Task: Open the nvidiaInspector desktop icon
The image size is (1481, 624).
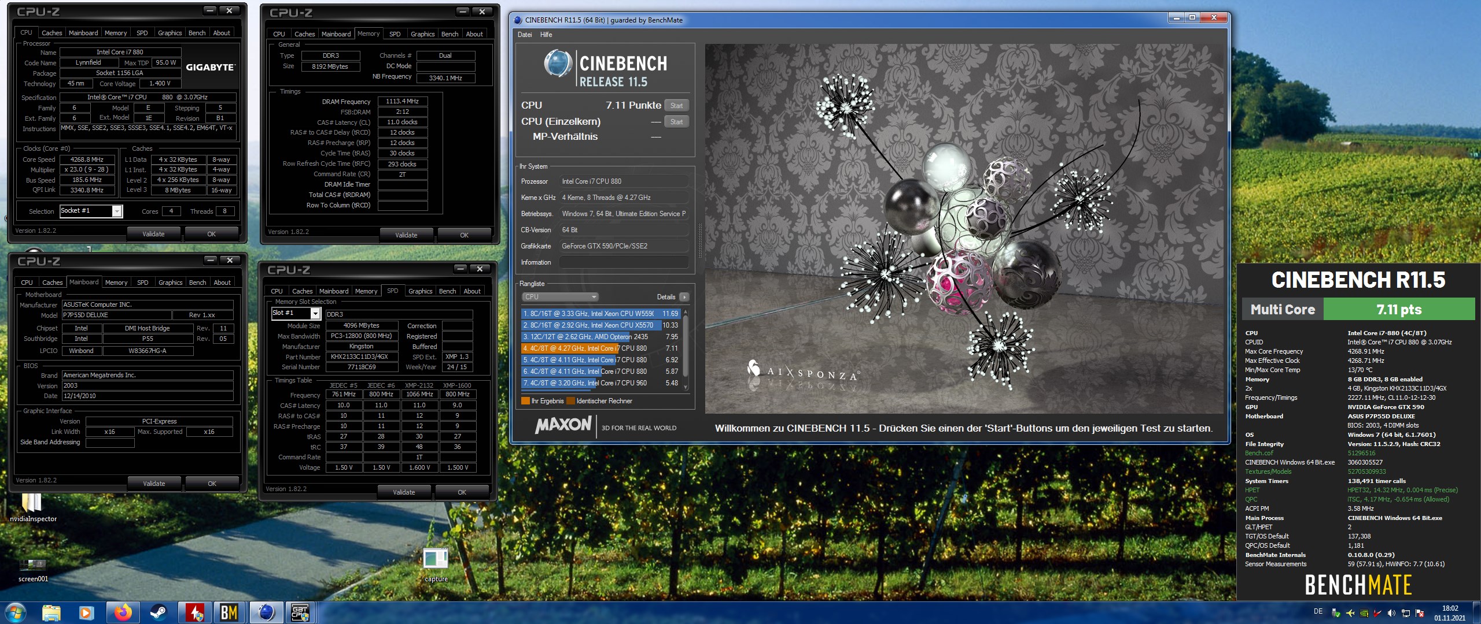Action: point(33,507)
